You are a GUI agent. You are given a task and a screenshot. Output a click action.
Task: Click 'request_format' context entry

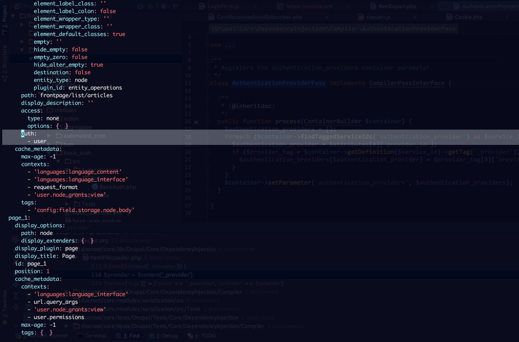point(55,187)
